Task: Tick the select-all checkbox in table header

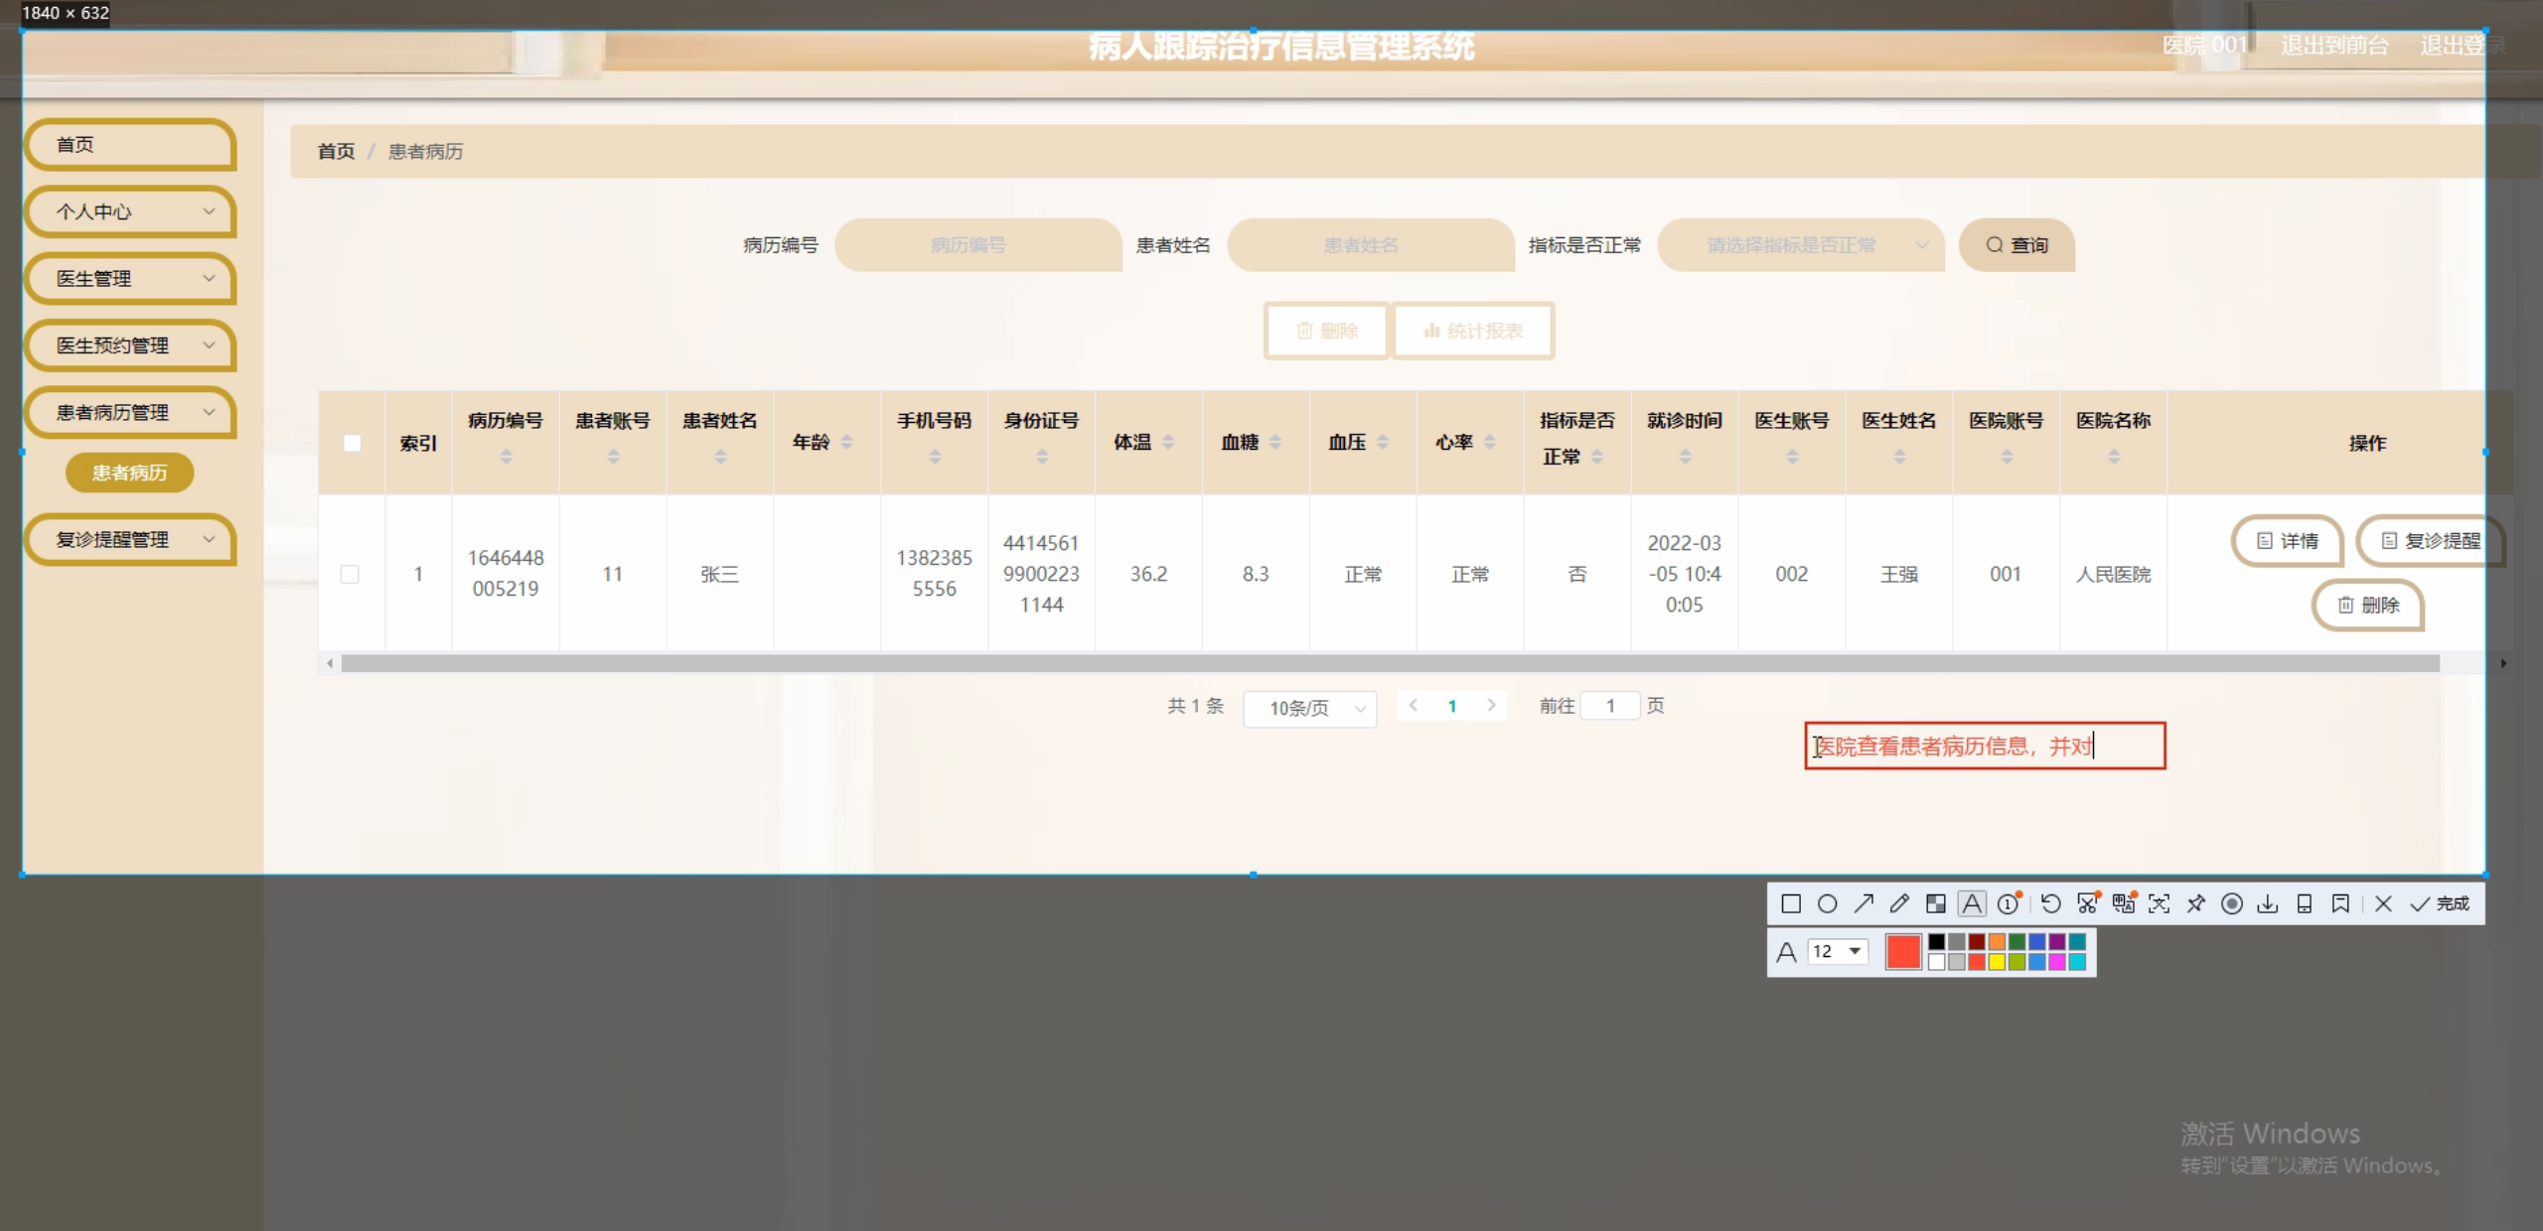Action: click(x=352, y=443)
